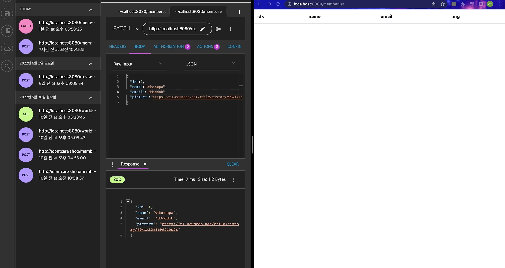Open the PATCH history entry from 05:58:25

(58, 26)
